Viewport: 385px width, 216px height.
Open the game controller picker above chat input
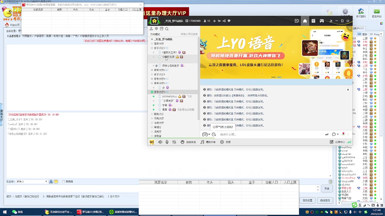coord(205,134)
